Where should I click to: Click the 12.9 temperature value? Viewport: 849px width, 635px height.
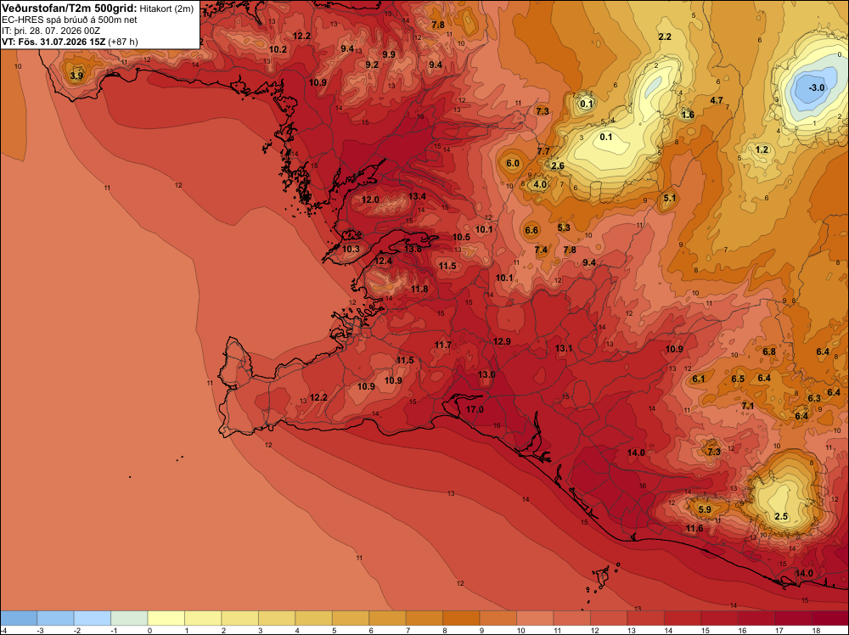502,341
